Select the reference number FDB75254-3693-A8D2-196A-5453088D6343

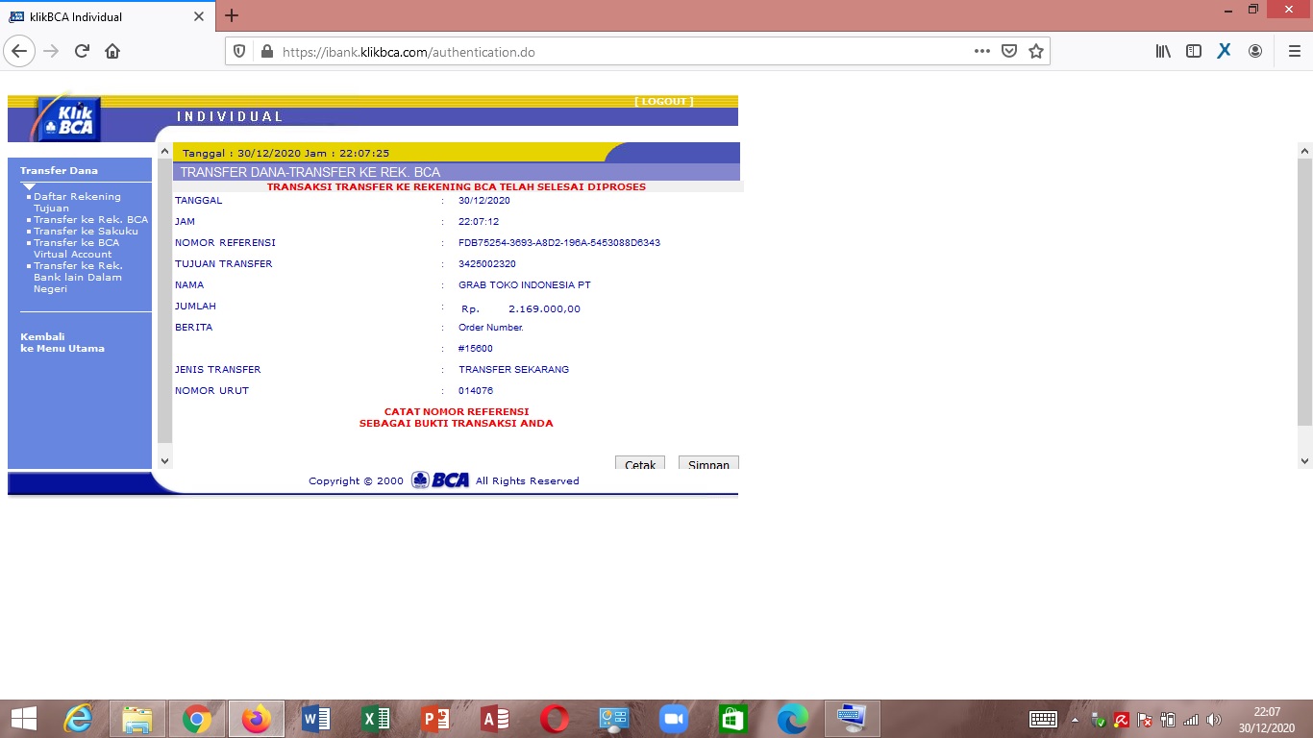click(x=559, y=242)
